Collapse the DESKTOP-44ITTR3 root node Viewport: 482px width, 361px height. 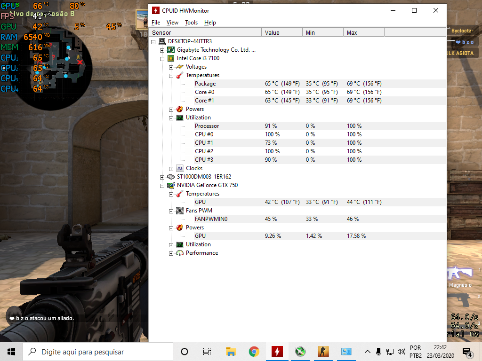[x=153, y=42]
